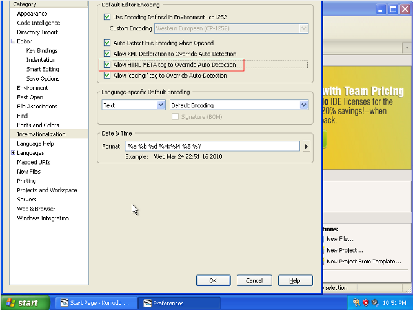Toggle Allow 'coding:' tag override checkbox
Screen dimensions: 413x310
pyautogui.click(x=107, y=76)
